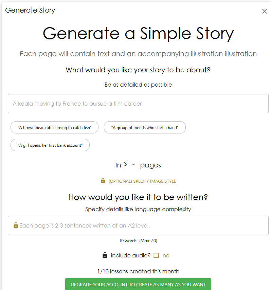271x290 pixels.
Task: Focus the story topic input field
Action: tap(138, 104)
